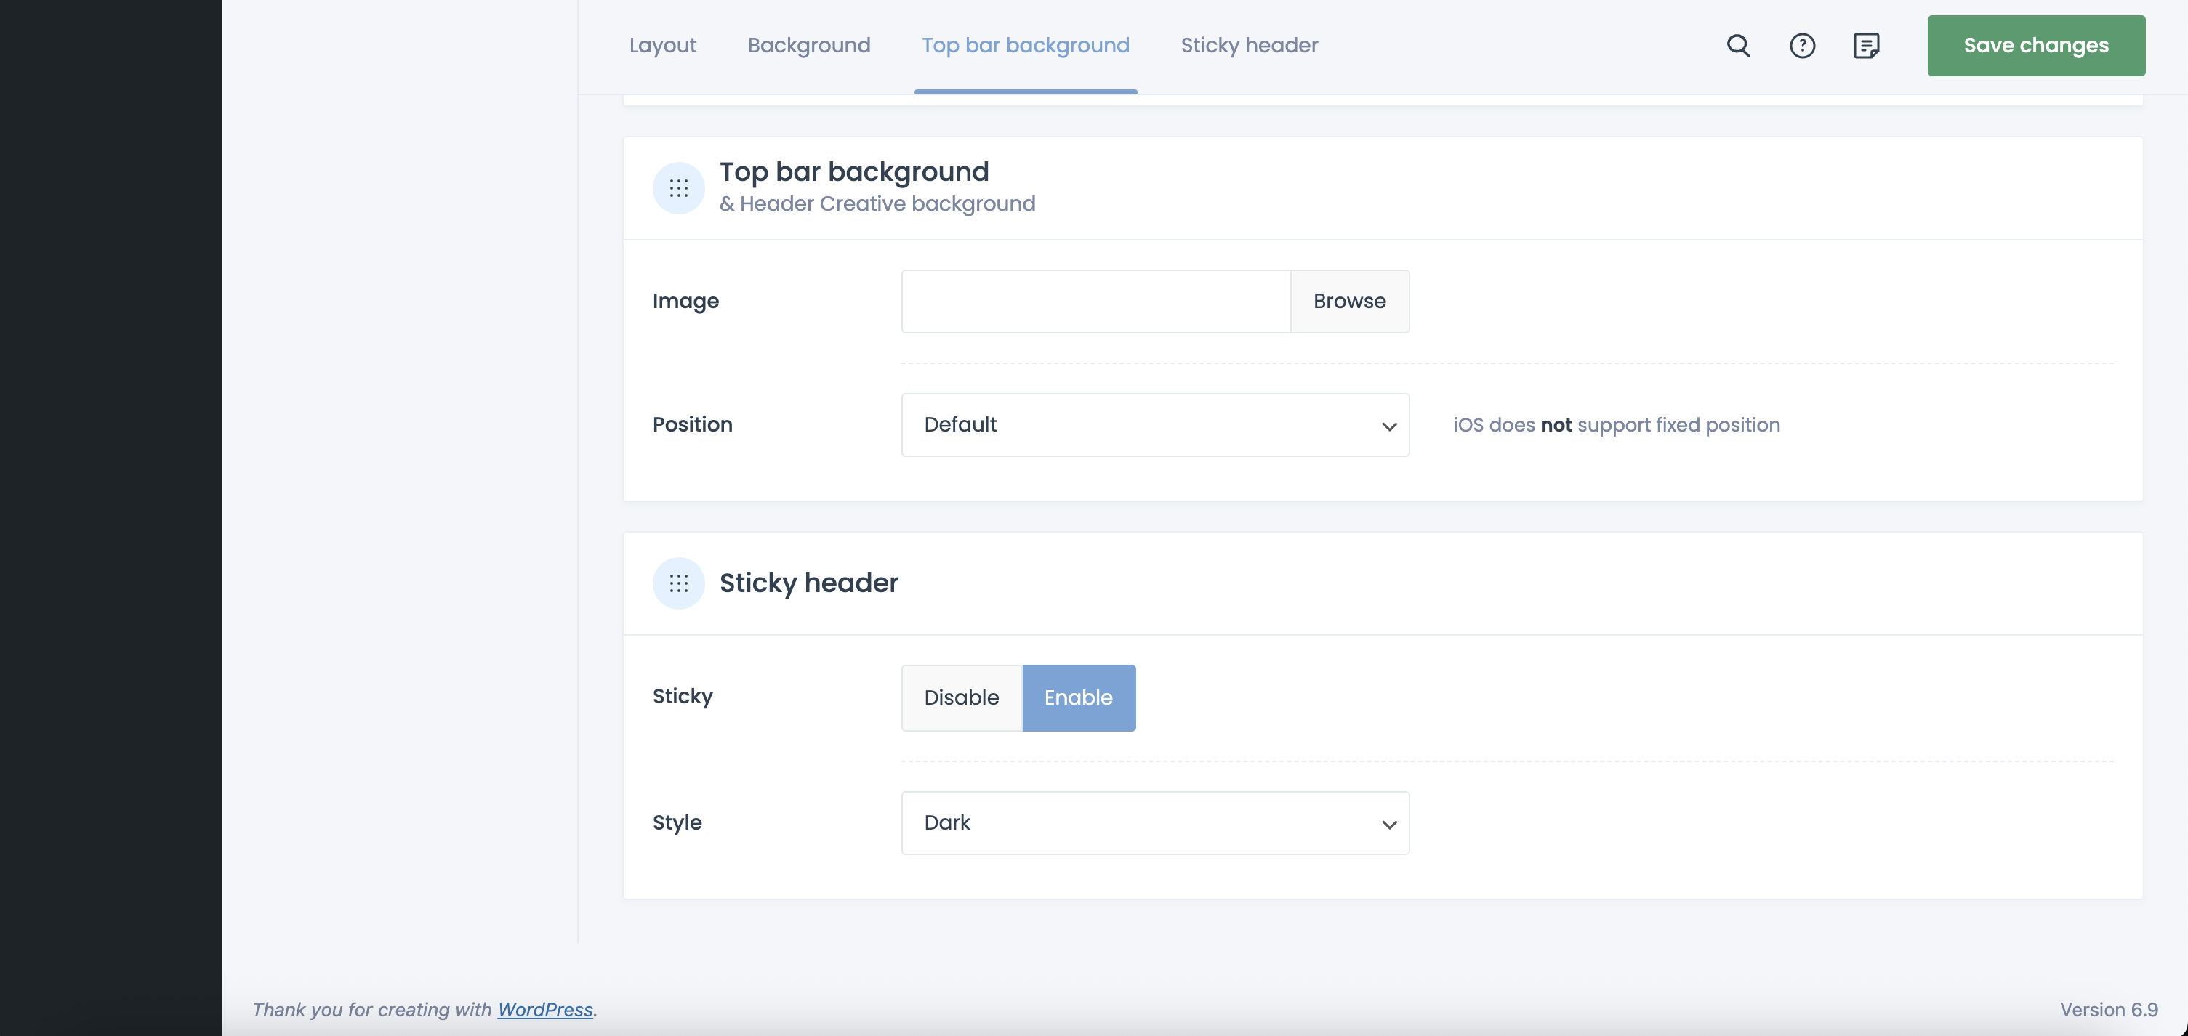
Task: Select Disable for Sticky option
Action: (x=961, y=698)
